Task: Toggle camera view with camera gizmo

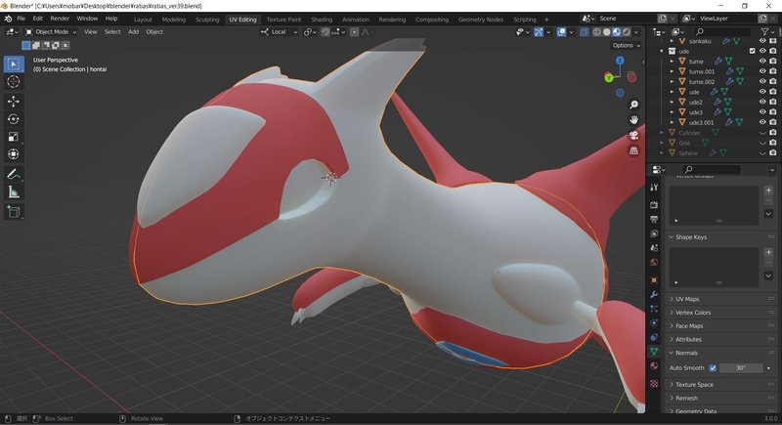Action: 633,136
